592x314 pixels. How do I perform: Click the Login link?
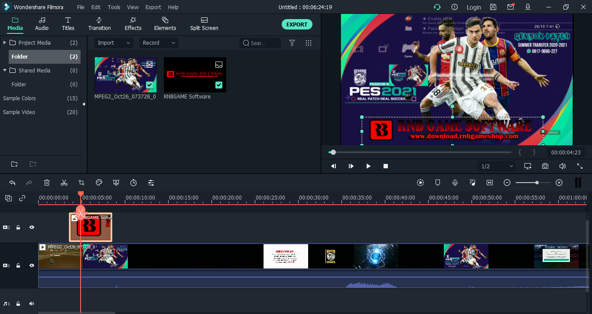[474, 7]
